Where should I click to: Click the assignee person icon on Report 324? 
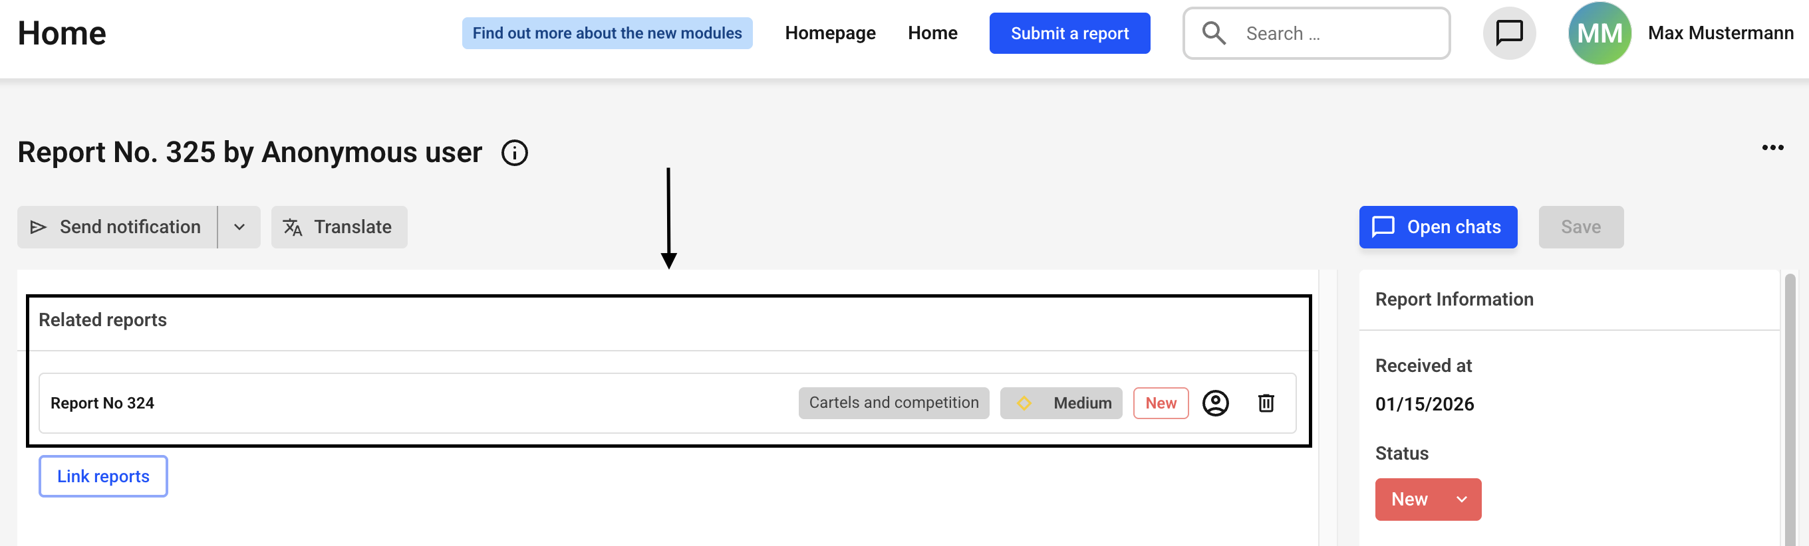(x=1215, y=403)
